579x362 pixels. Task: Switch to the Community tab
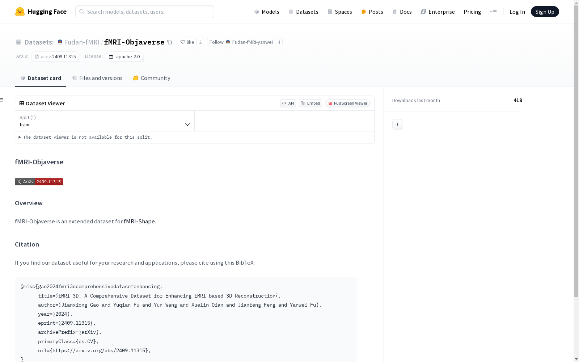click(x=151, y=78)
